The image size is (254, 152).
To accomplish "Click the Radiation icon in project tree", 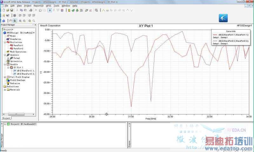I will tap(8, 83).
